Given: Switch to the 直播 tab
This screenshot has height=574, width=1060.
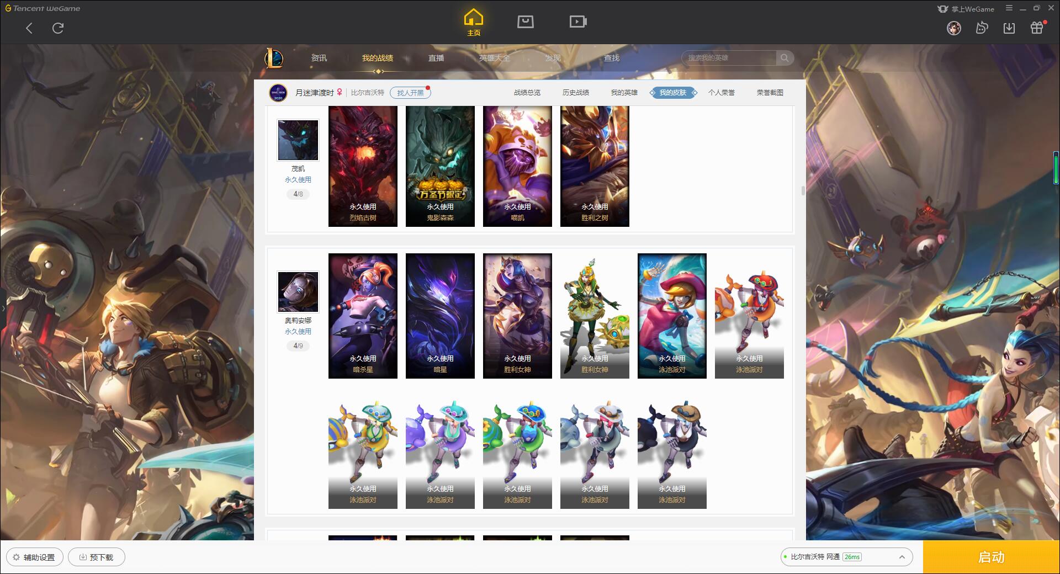Looking at the screenshot, I should pos(436,58).
